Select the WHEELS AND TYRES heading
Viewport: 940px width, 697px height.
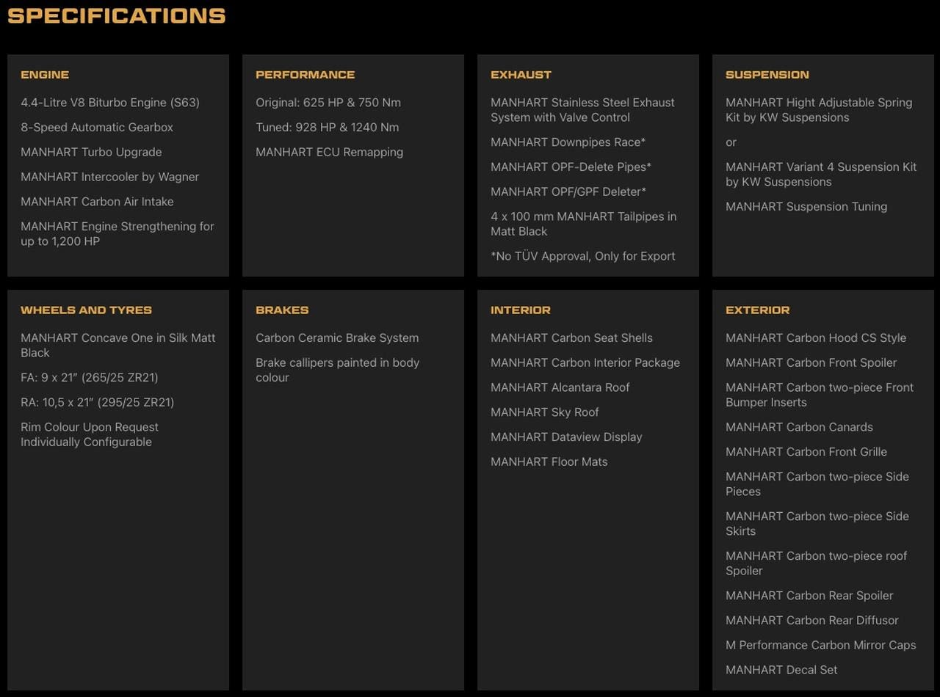(87, 310)
